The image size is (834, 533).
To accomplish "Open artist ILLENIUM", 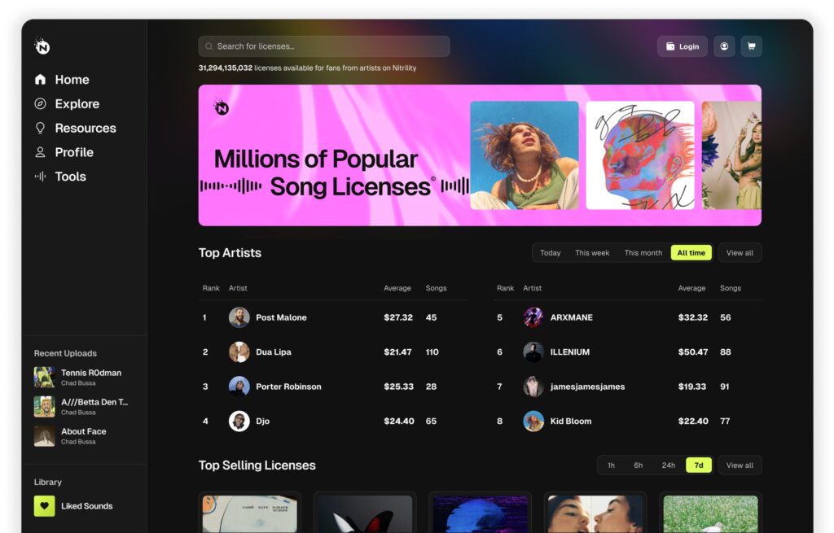I will 569,352.
